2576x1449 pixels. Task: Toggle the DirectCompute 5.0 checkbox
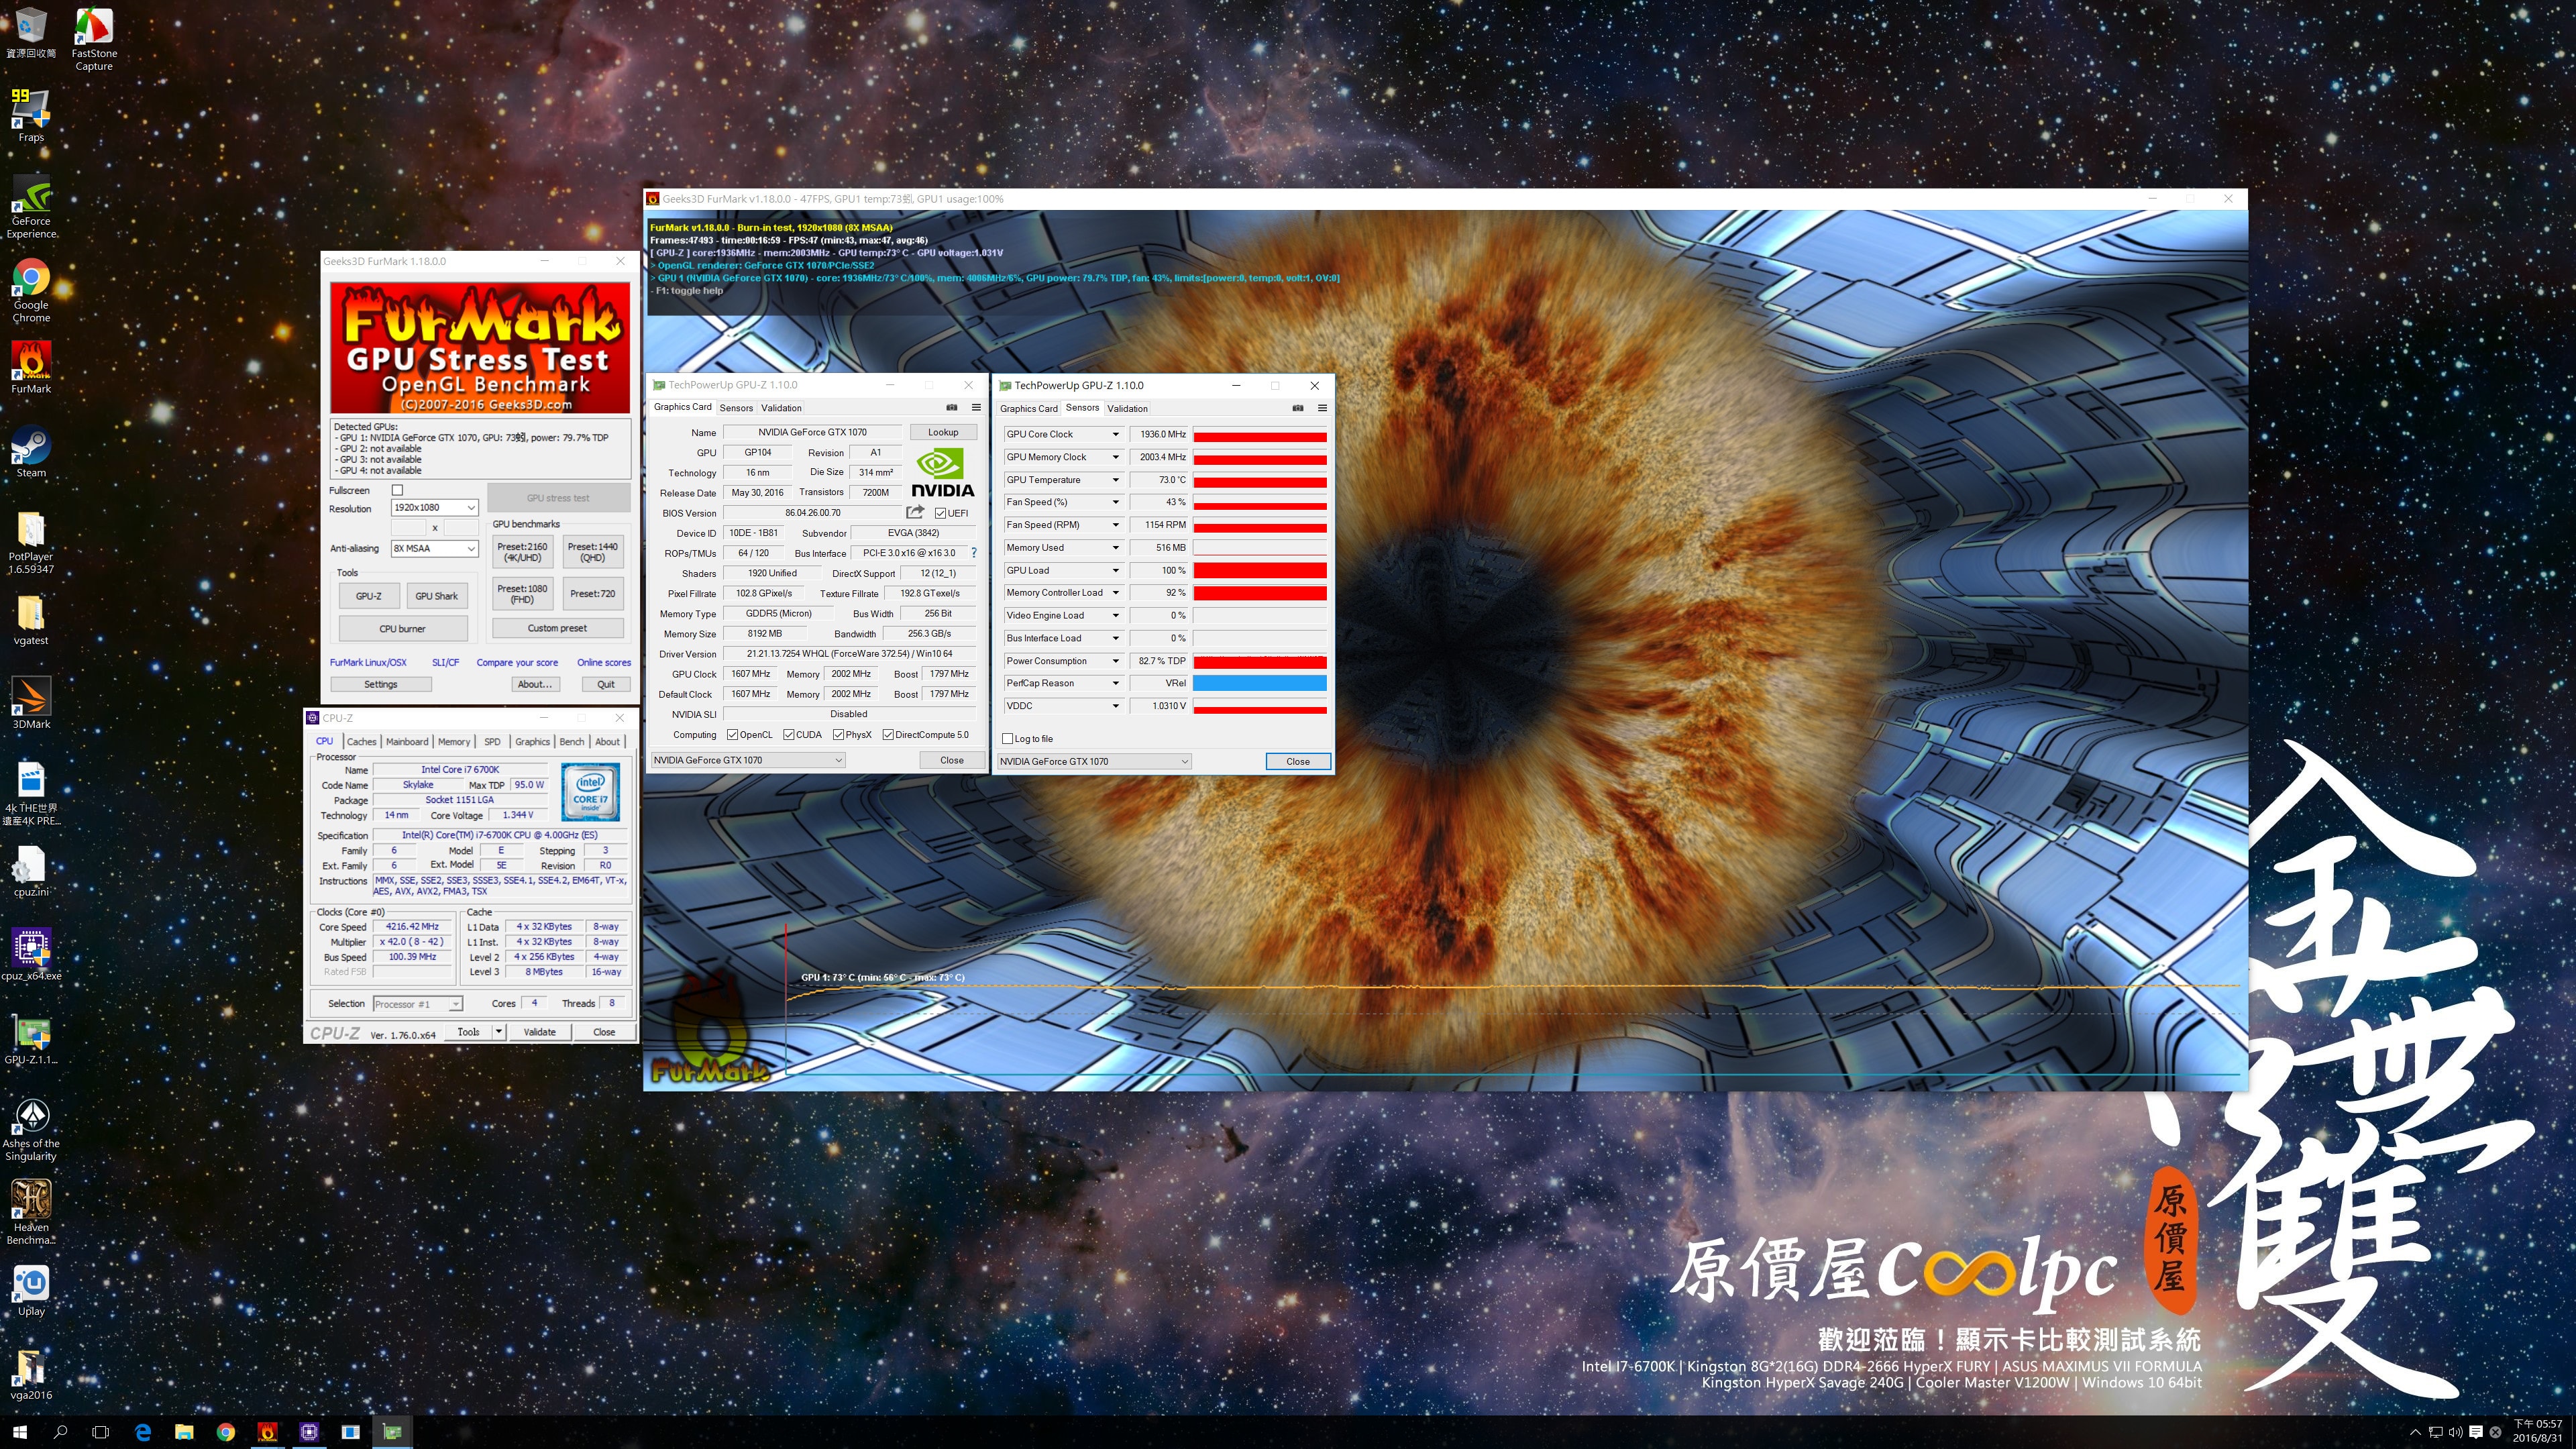[888, 735]
